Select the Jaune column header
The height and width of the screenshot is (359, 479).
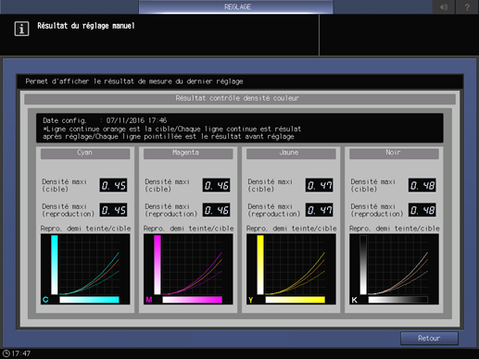pyautogui.click(x=291, y=154)
